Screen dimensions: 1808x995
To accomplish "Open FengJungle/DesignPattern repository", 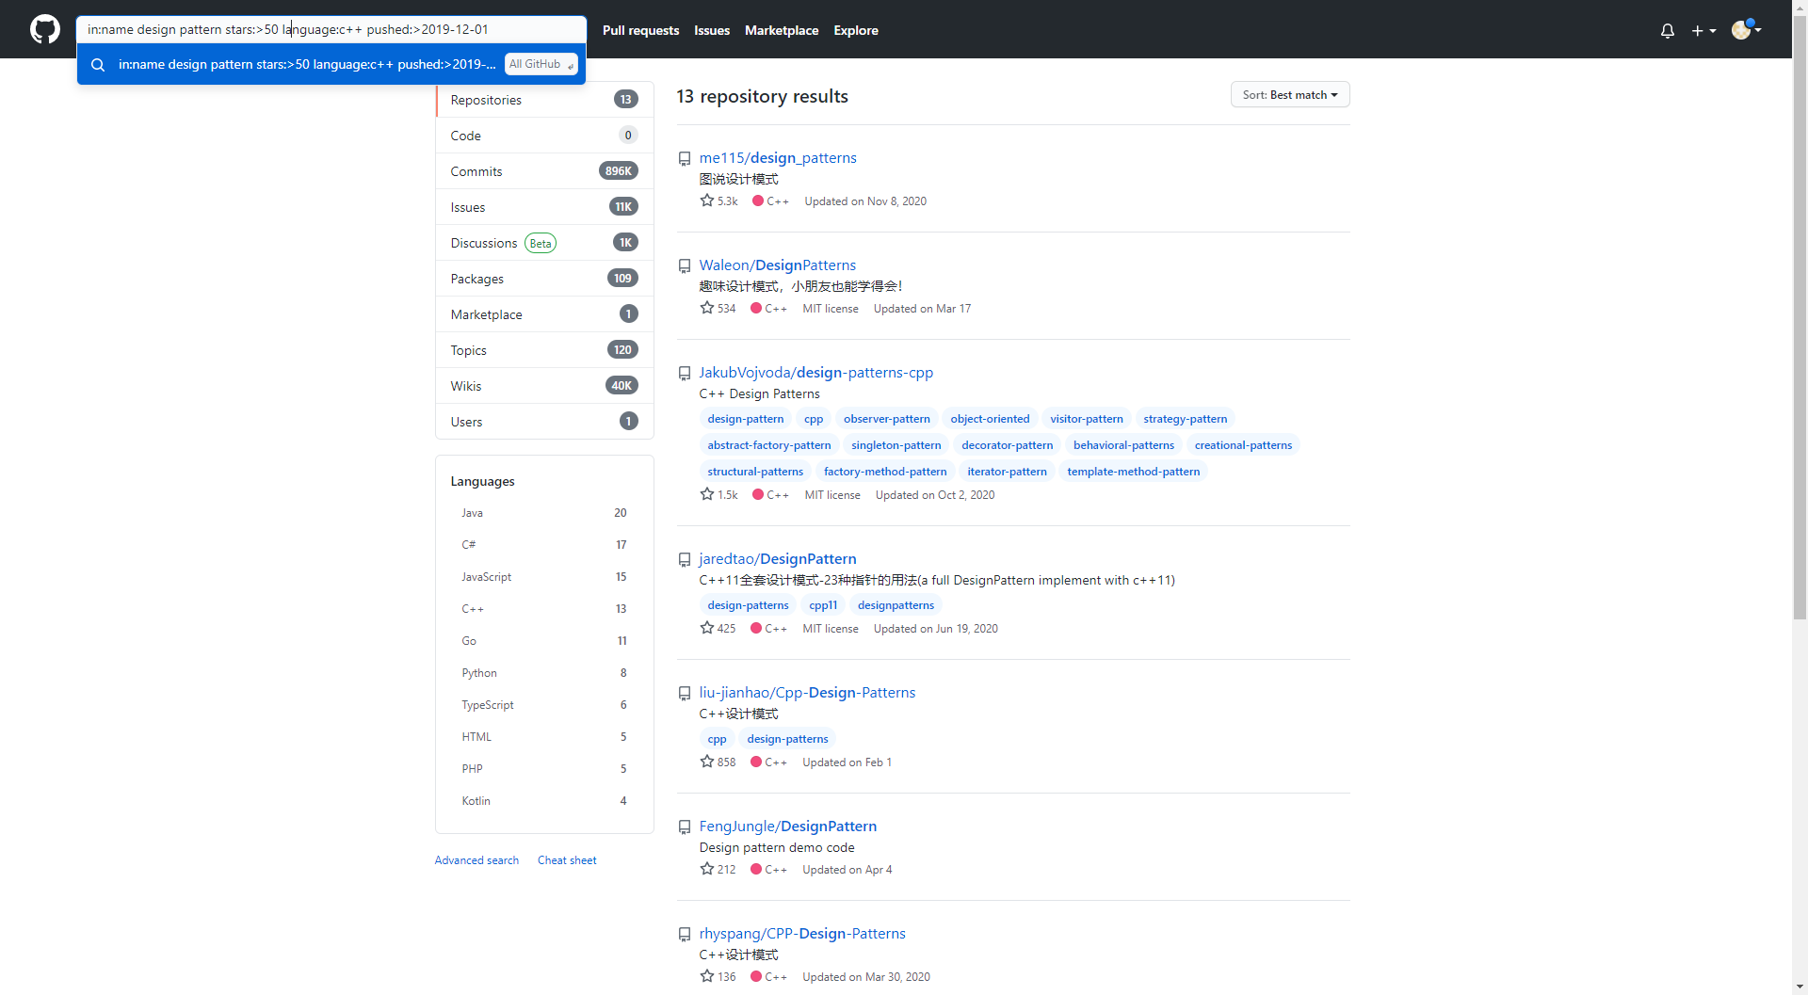I will (788, 826).
